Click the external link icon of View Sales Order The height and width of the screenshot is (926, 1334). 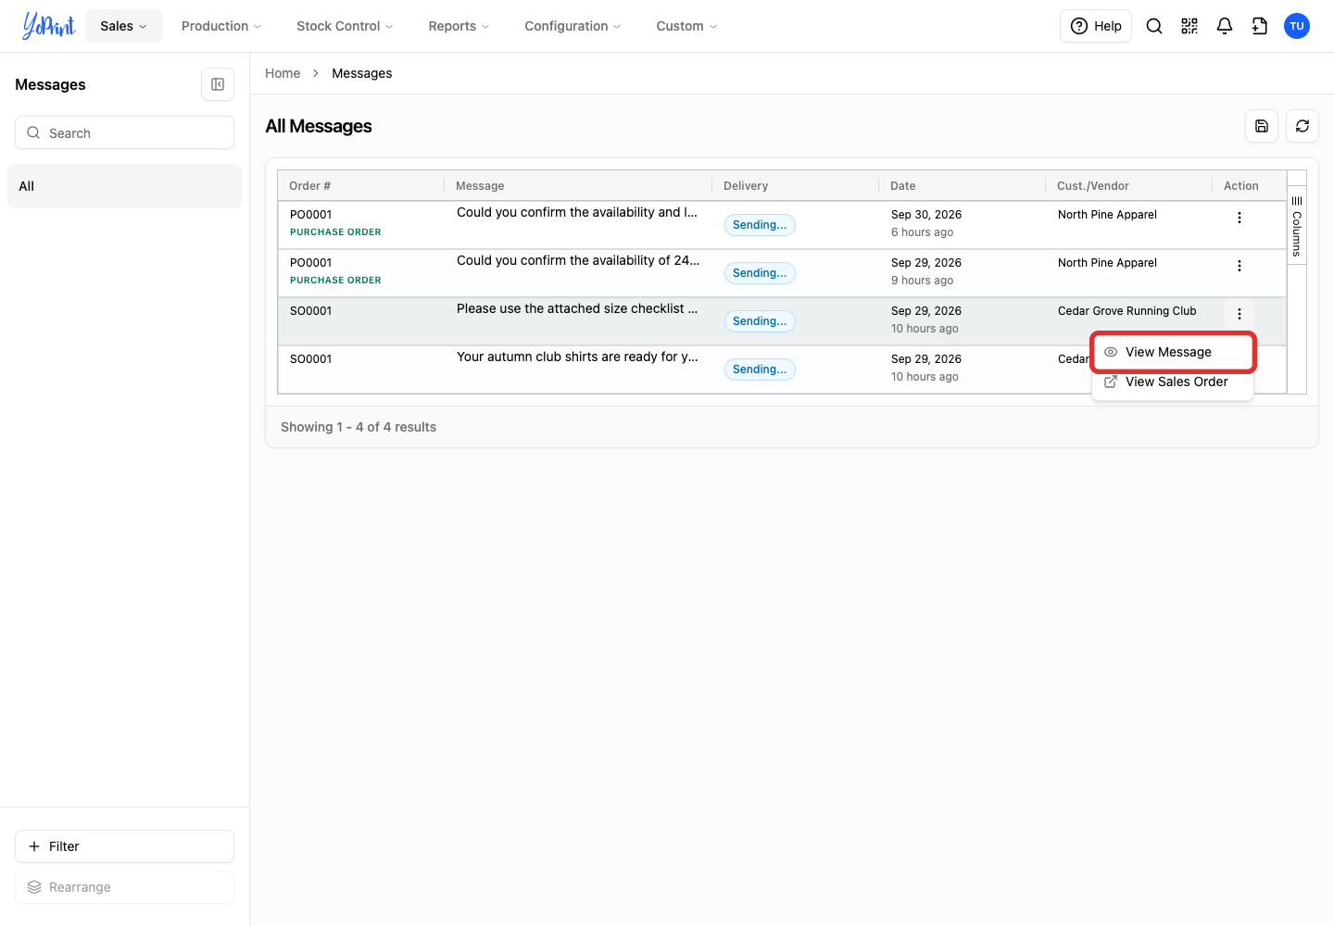(1111, 382)
